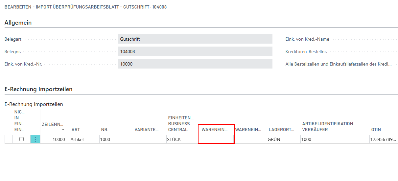Click the sort arrow under Zeilenn... header
The width and height of the screenshot is (398, 181).
[x=63, y=130]
